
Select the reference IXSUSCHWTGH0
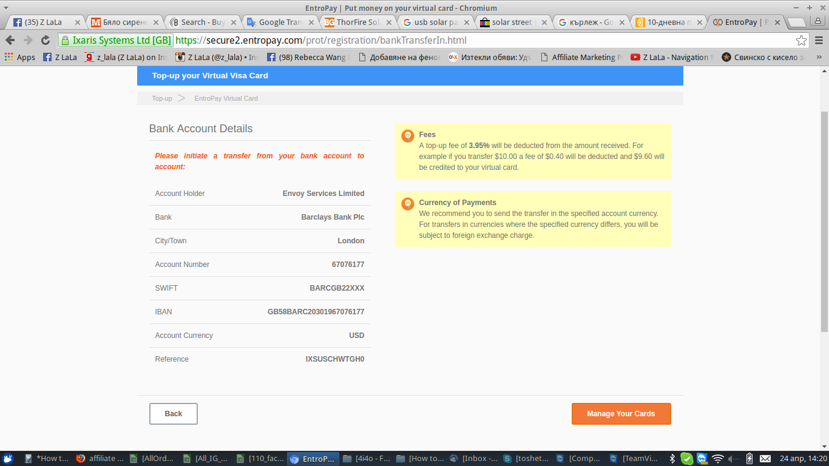(x=334, y=359)
